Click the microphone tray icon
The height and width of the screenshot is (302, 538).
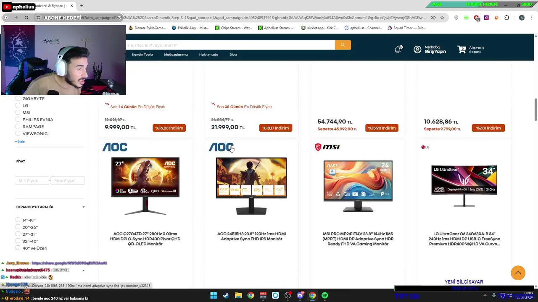click(x=494, y=295)
